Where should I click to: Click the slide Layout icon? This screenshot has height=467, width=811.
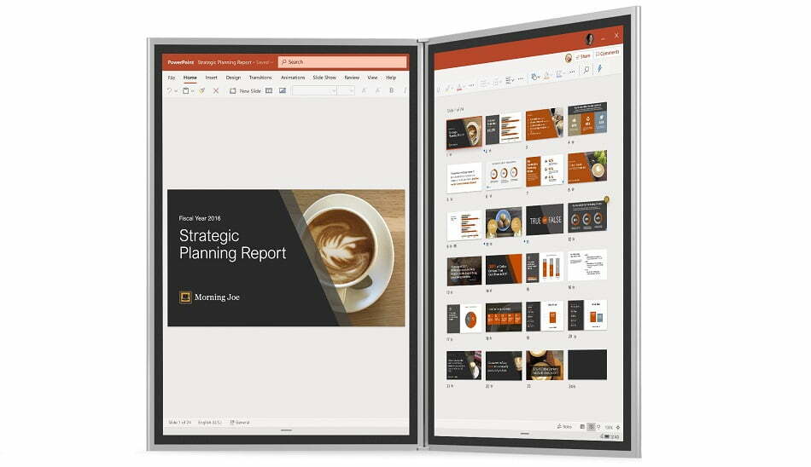(269, 90)
